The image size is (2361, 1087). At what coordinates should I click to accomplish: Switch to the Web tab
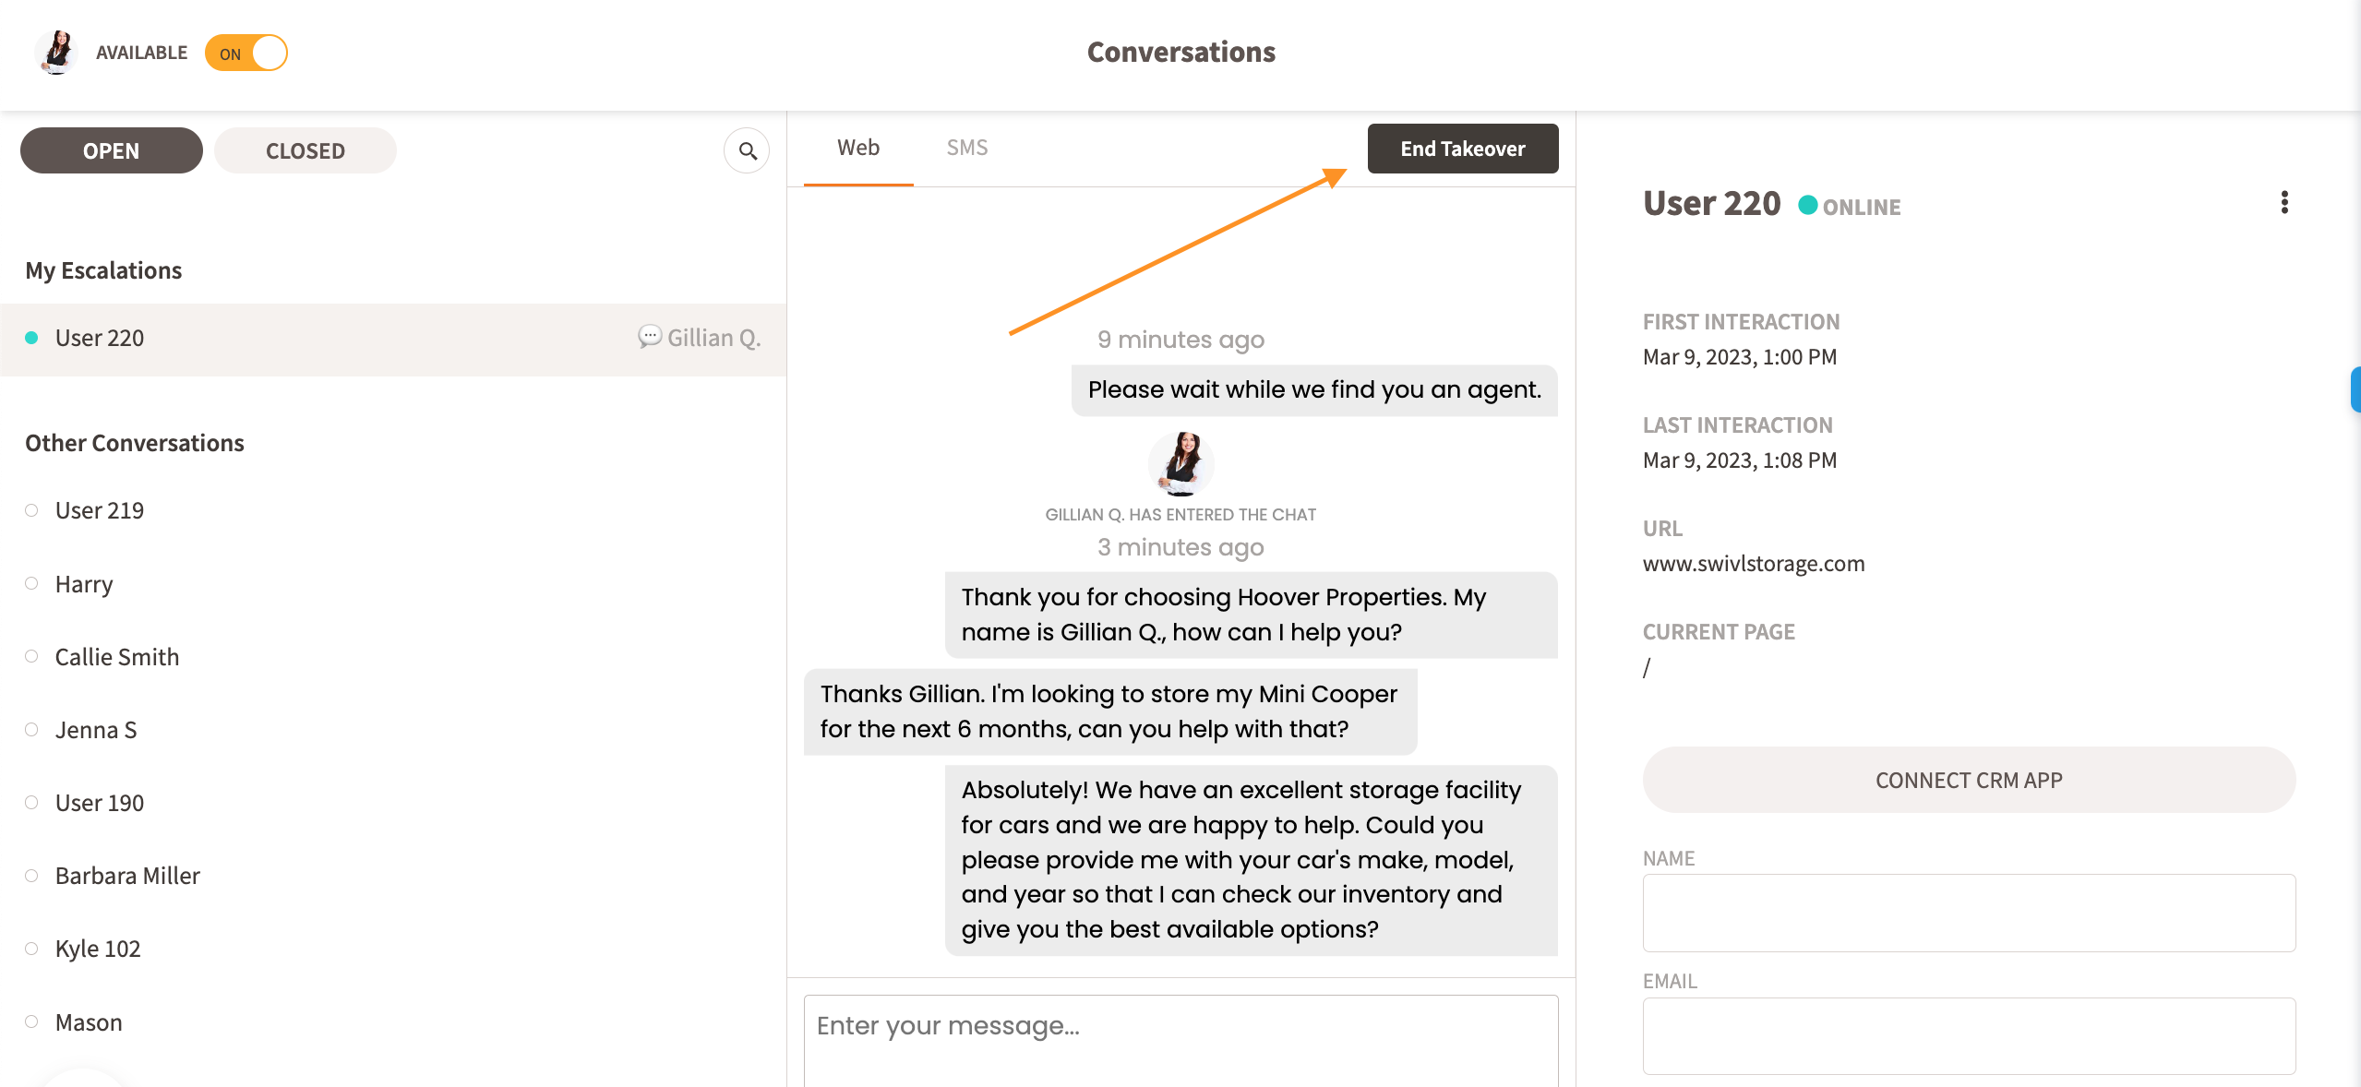[857, 148]
